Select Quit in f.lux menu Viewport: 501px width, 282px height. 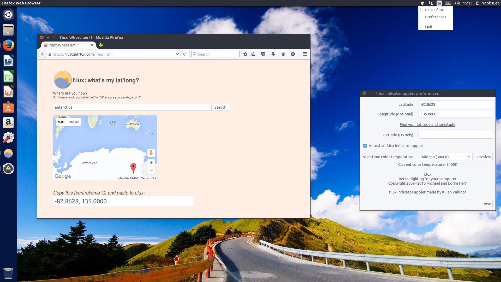pyautogui.click(x=429, y=27)
